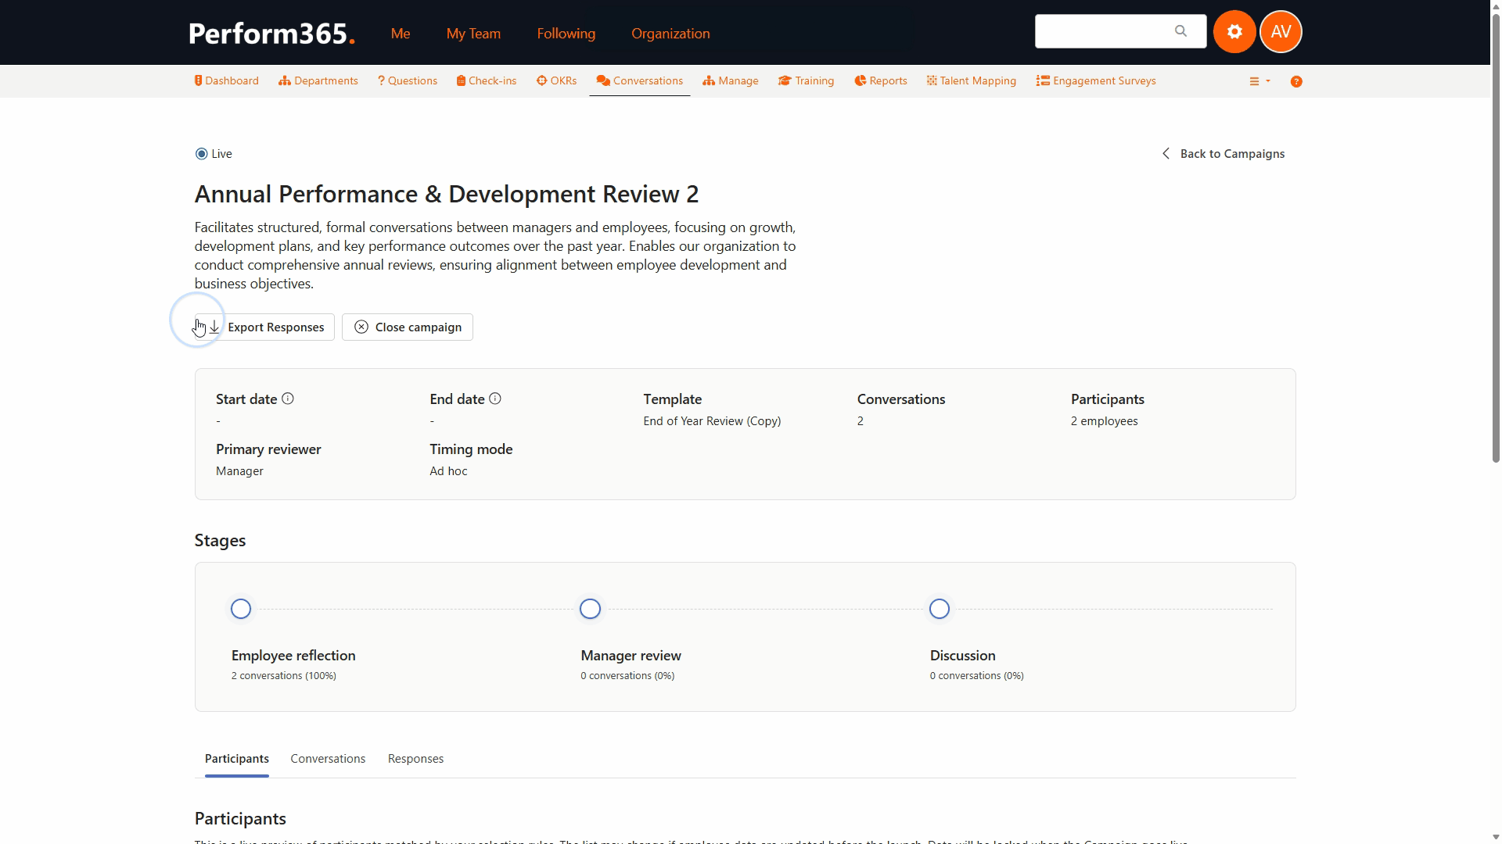Click the vertical page scrollbar

coord(1496,238)
